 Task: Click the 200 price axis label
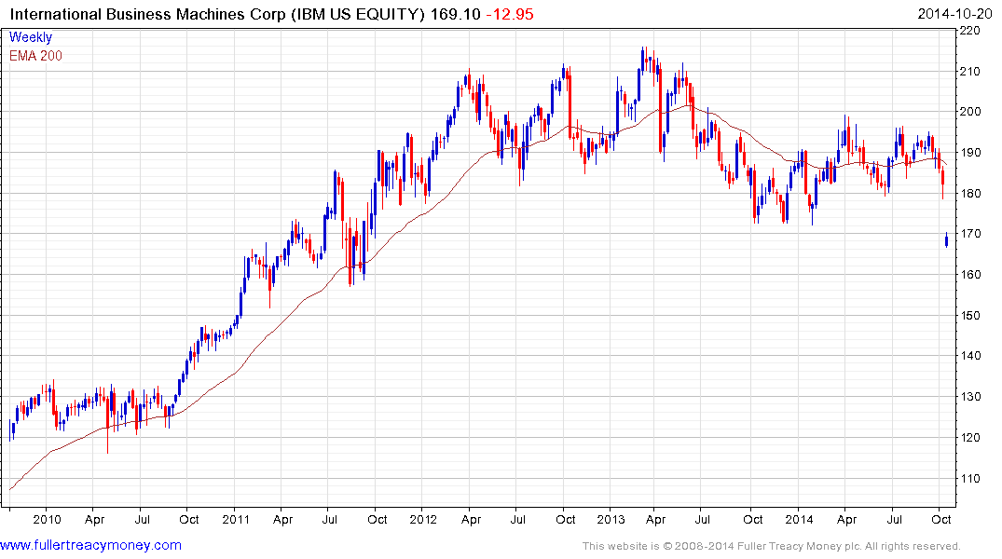pos(970,111)
